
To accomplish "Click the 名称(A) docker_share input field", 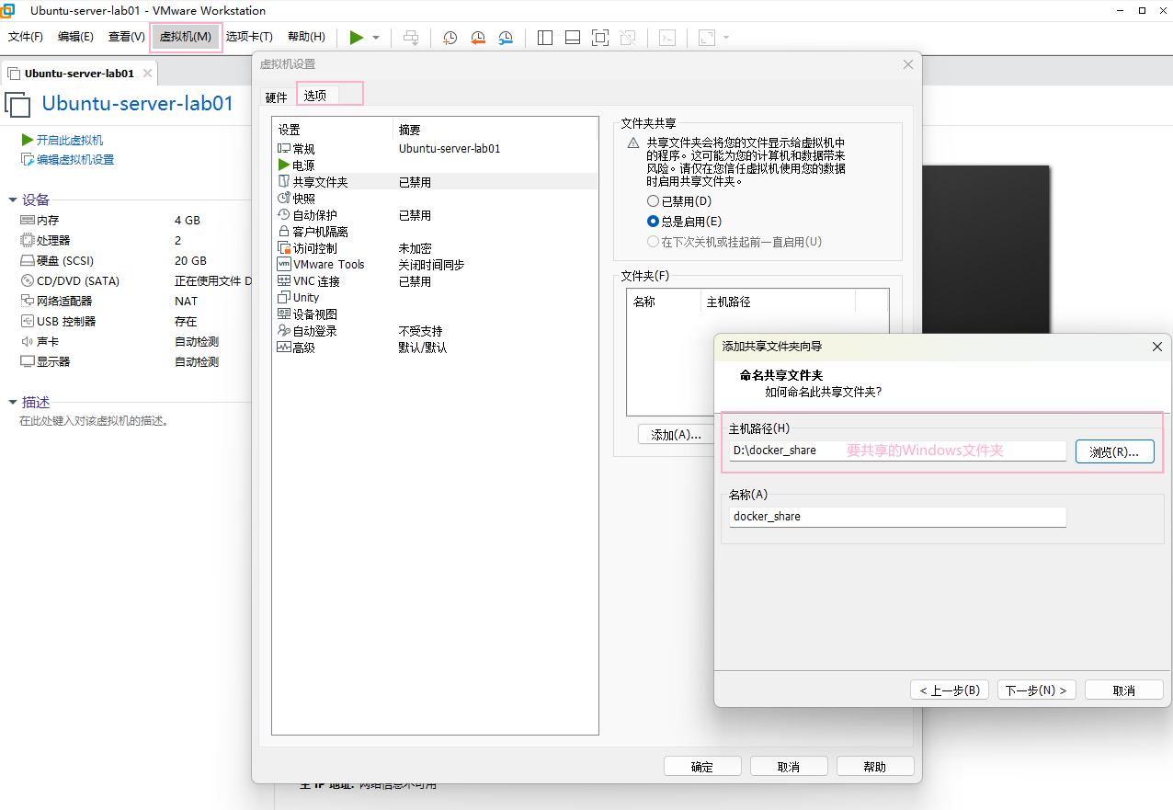I will pos(897,517).
